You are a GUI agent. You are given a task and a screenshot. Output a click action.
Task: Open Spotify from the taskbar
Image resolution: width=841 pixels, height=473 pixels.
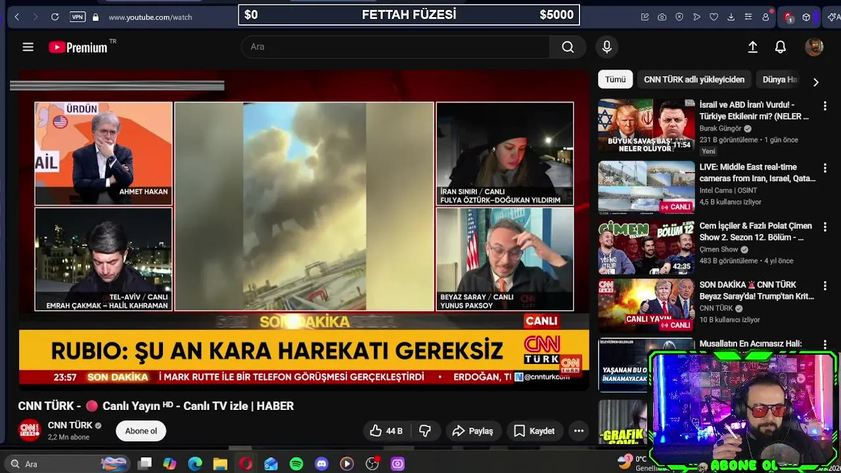coord(296,464)
